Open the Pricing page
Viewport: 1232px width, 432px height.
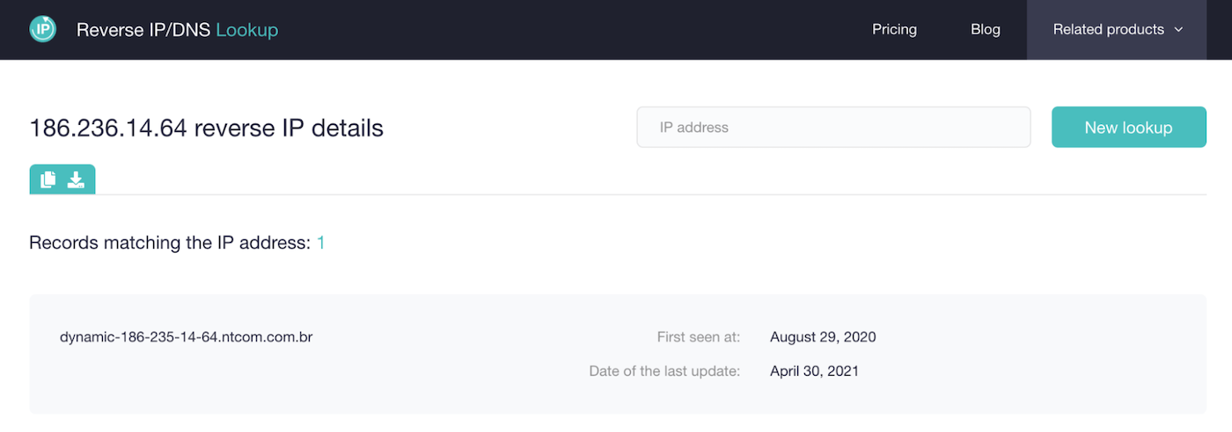tap(894, 30)
